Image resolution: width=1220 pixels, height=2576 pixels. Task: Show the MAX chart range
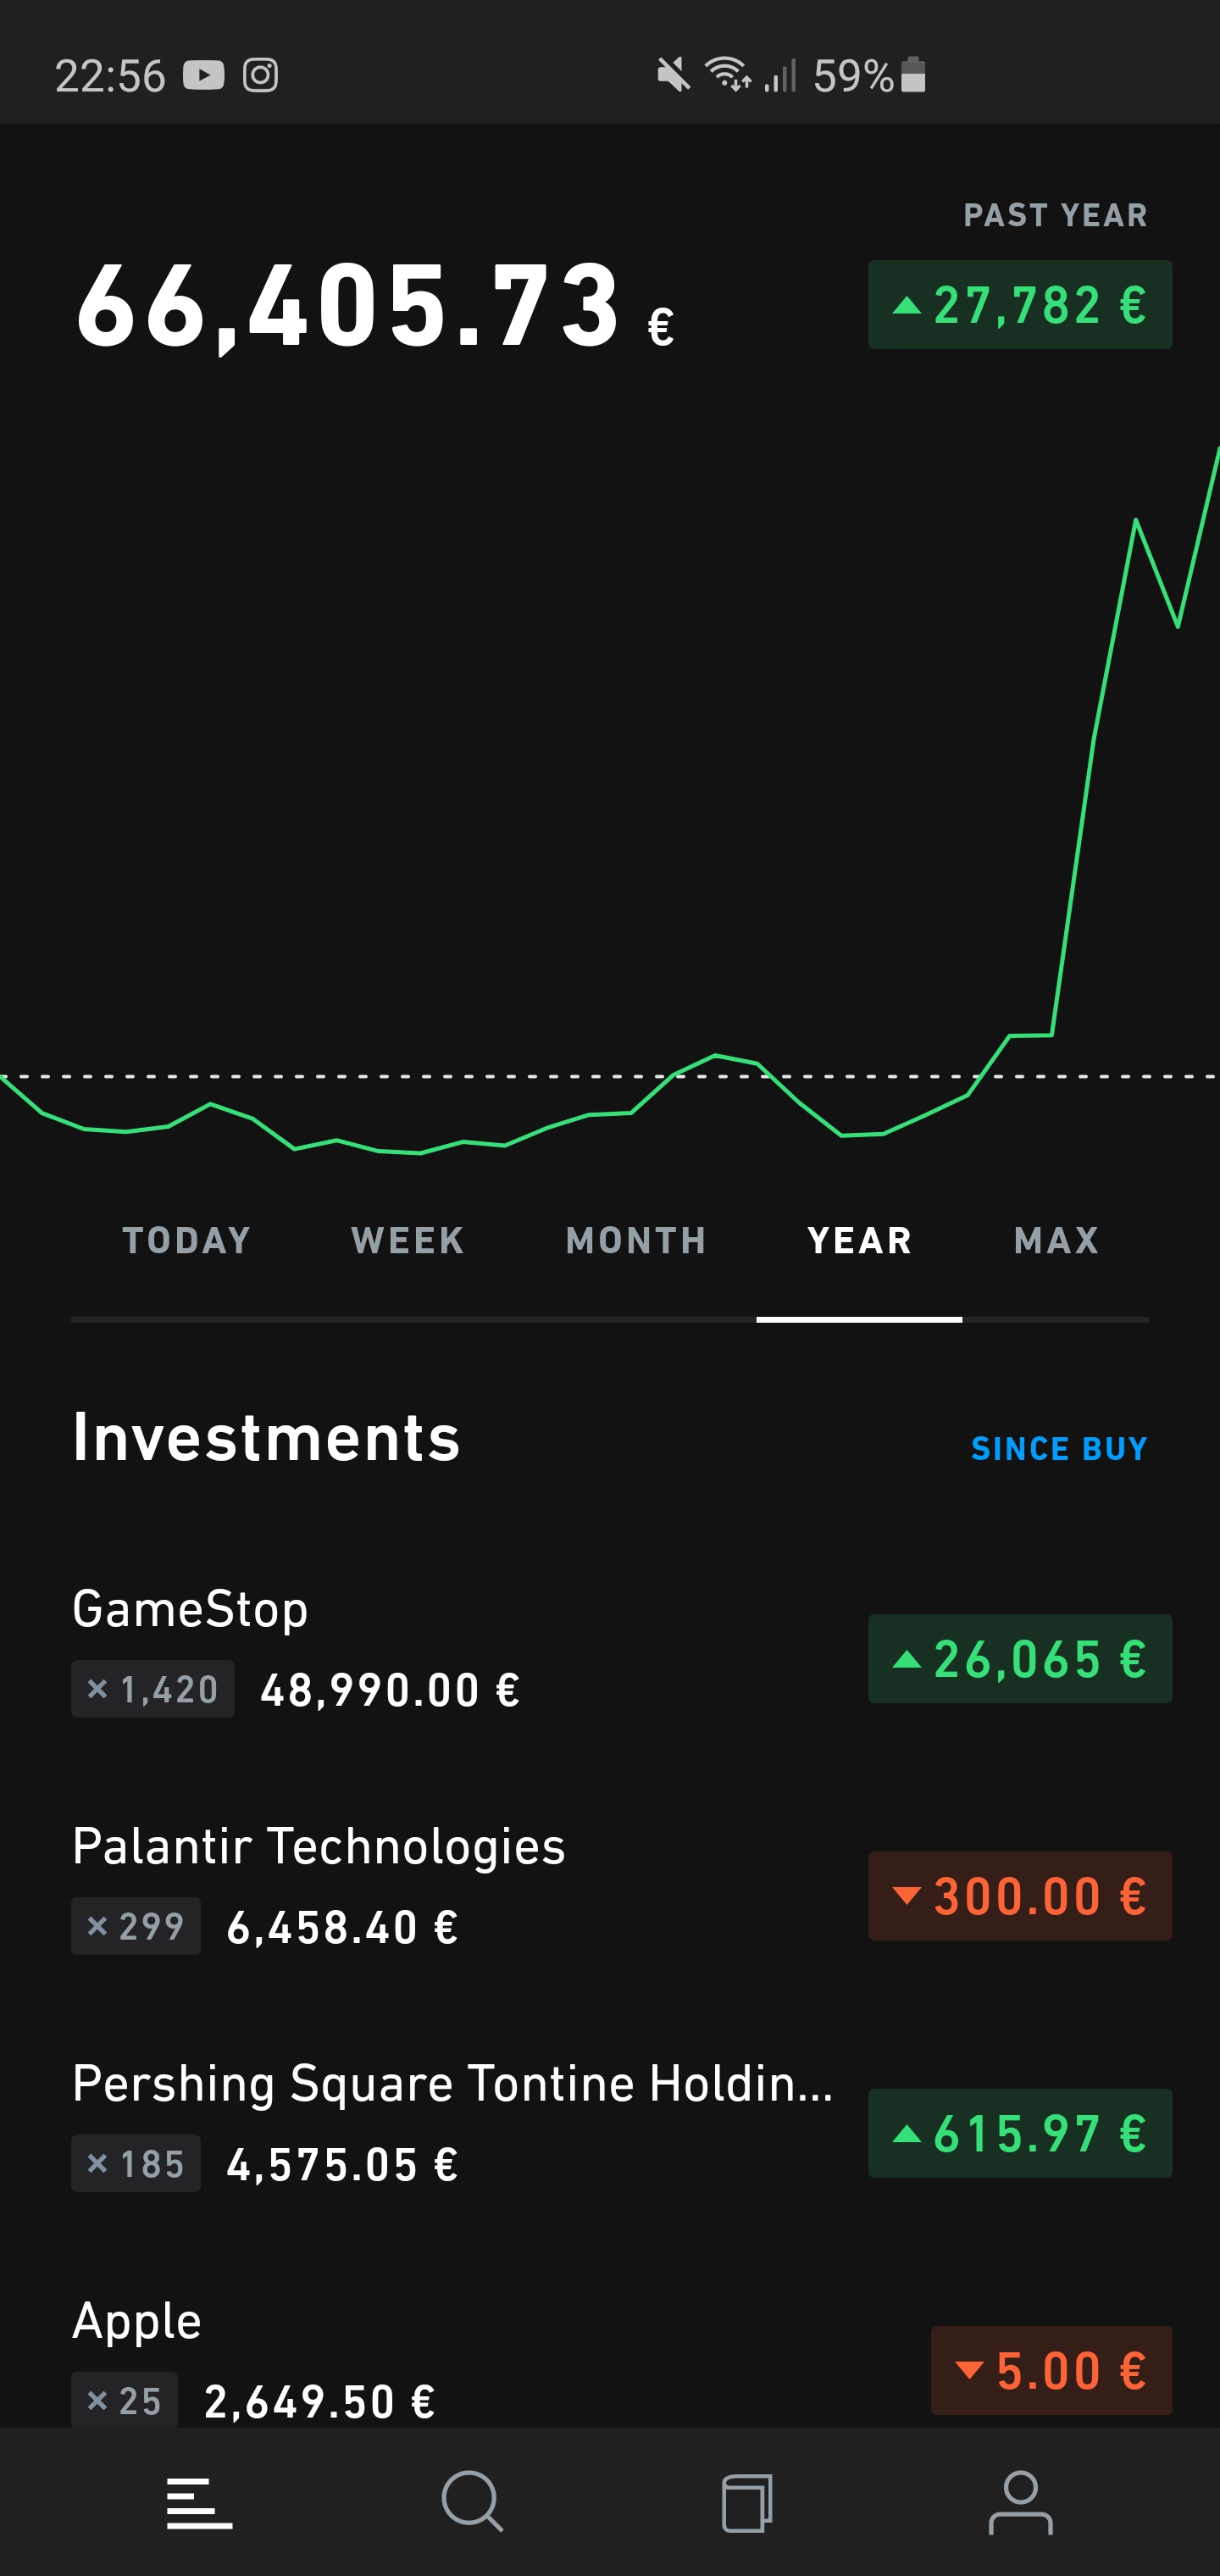[1056, 1241]
